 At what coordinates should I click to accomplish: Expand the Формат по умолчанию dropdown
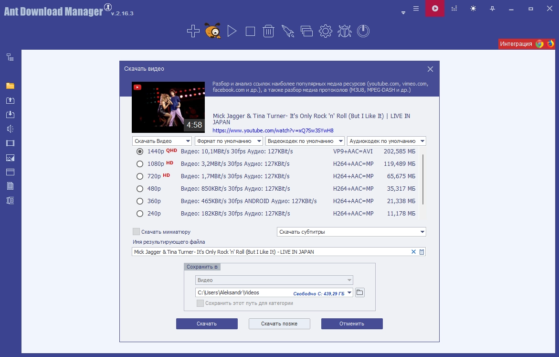point(229,141)
